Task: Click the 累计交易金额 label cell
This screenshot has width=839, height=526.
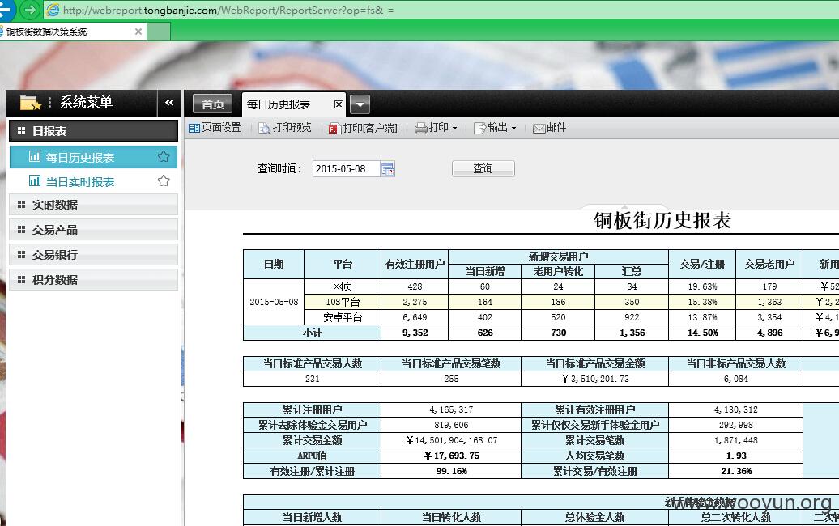Action: point(312,441)
